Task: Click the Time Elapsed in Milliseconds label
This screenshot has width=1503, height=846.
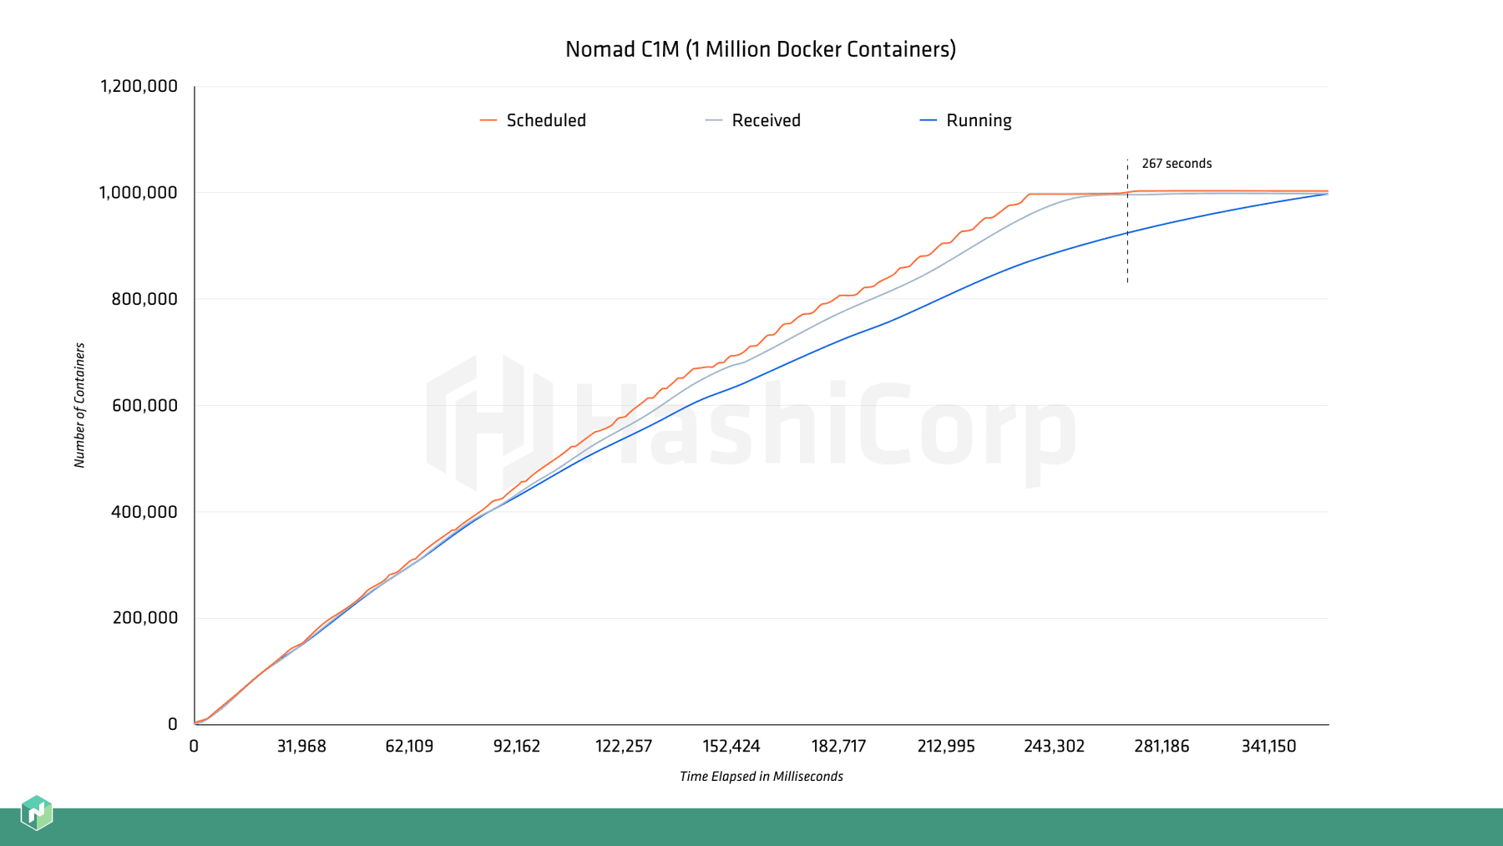Action: pos(761,776)
